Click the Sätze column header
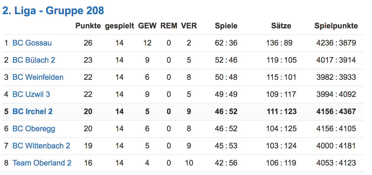This screenshot has width=372, height=175. (x=281, y=26)
